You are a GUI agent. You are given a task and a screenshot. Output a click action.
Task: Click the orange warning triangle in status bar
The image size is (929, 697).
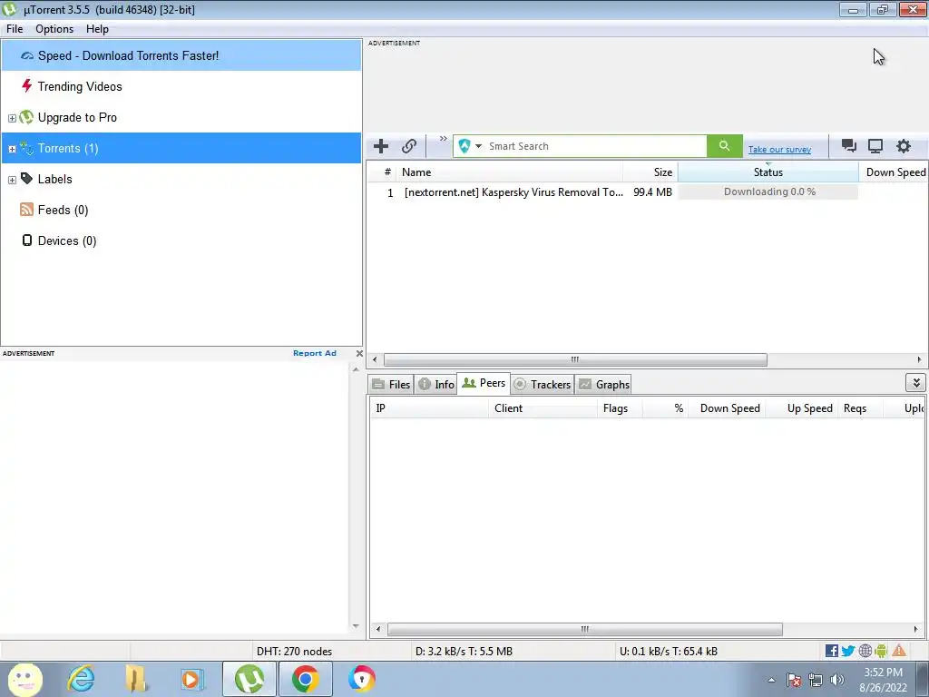coord(899,651)
